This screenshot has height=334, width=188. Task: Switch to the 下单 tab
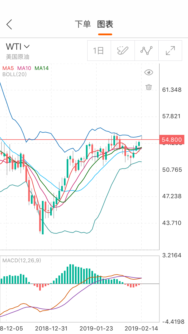click(83, 24)
